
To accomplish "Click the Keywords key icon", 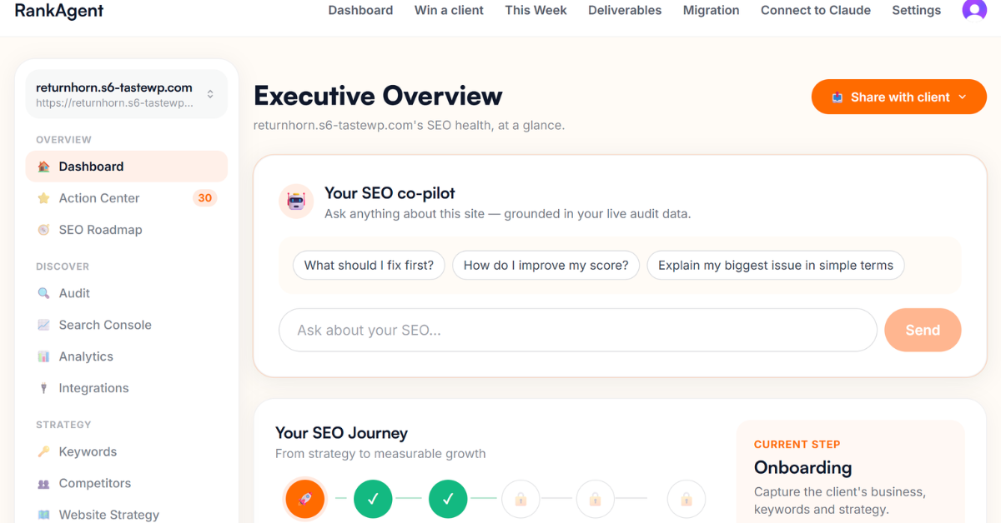I will click(43, 451).
